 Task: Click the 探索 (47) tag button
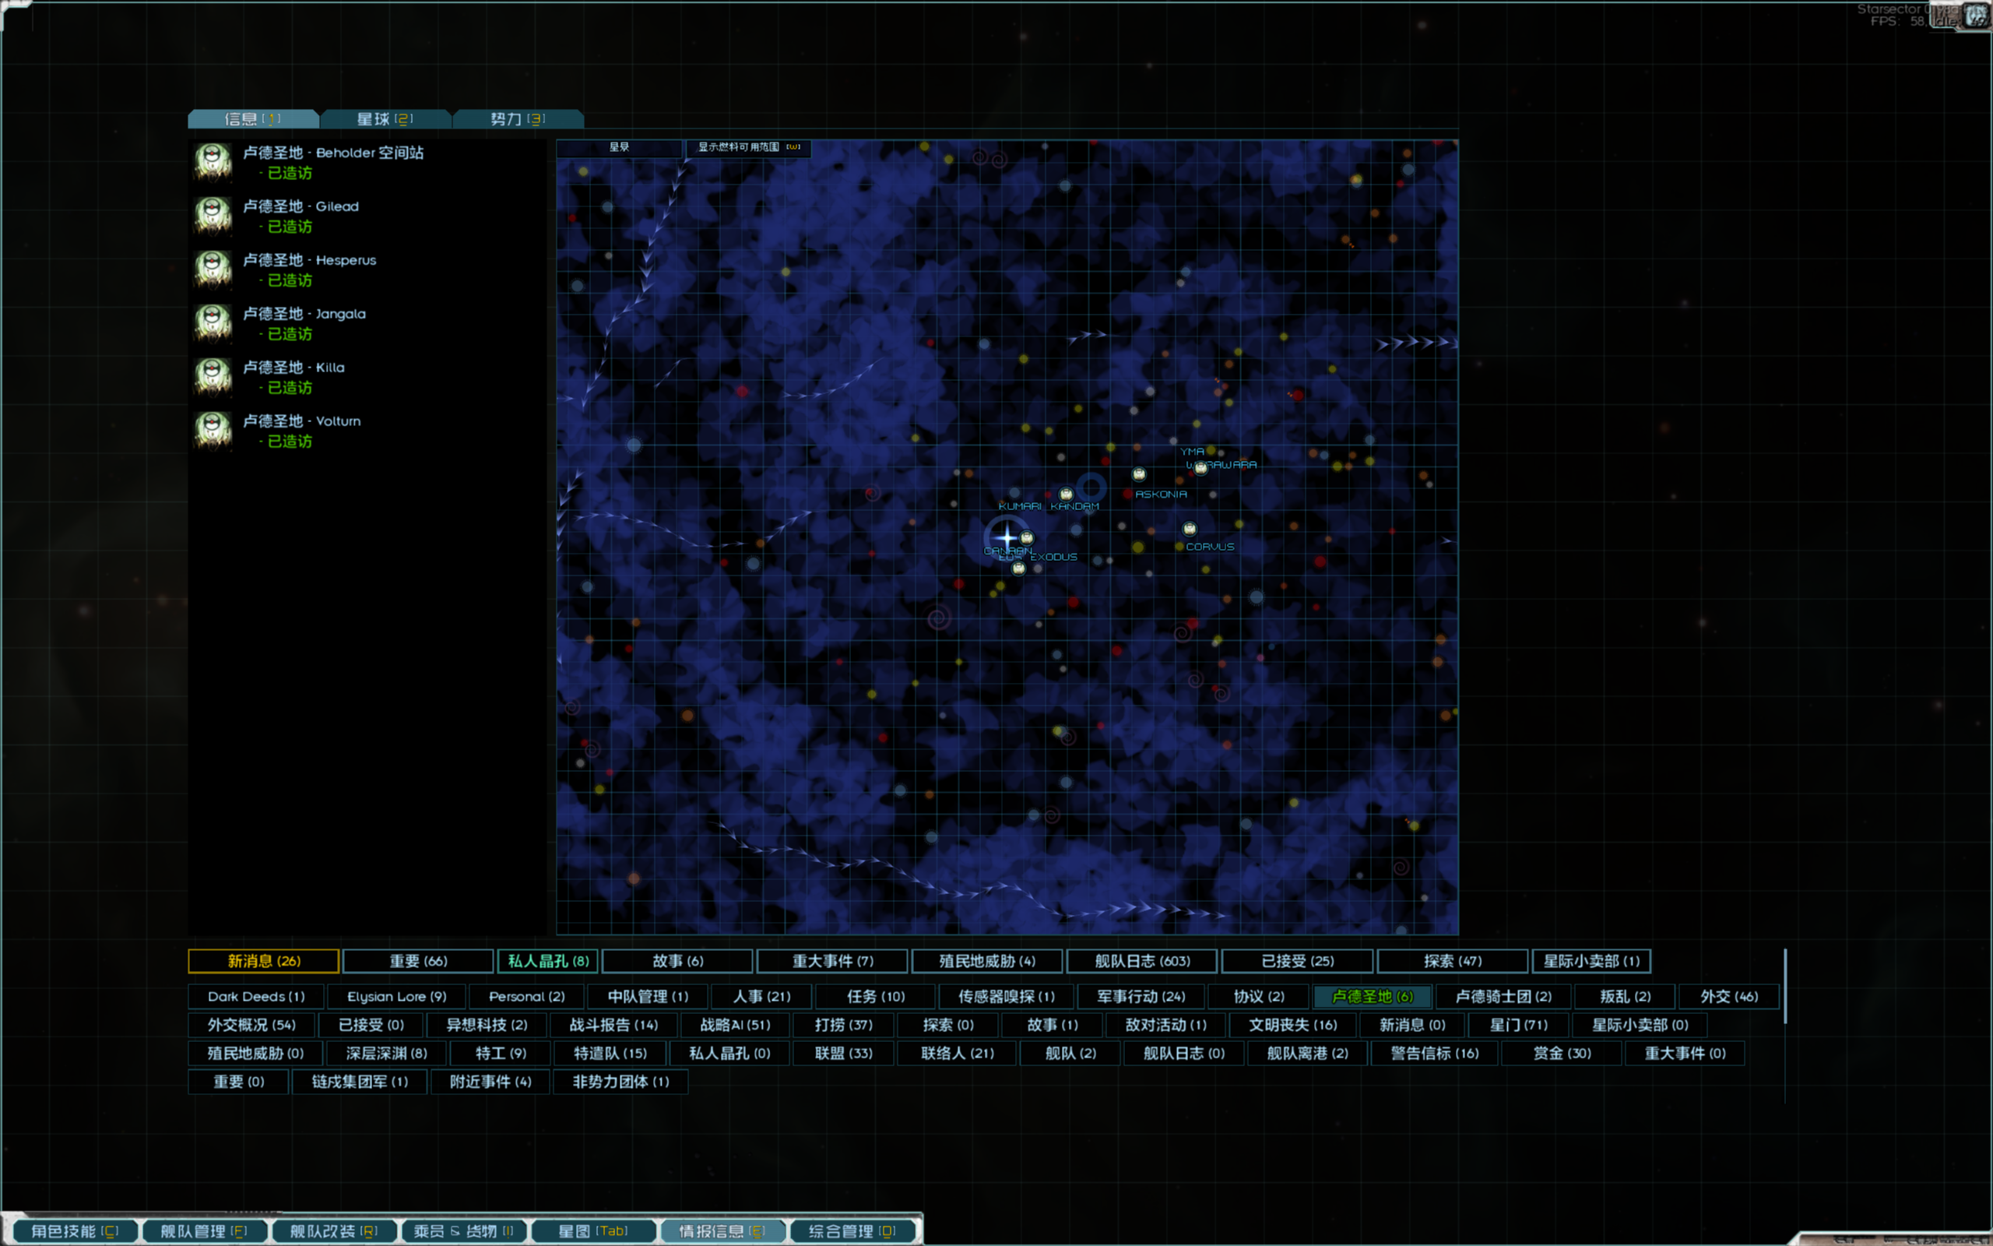[x=1453, y=961]
